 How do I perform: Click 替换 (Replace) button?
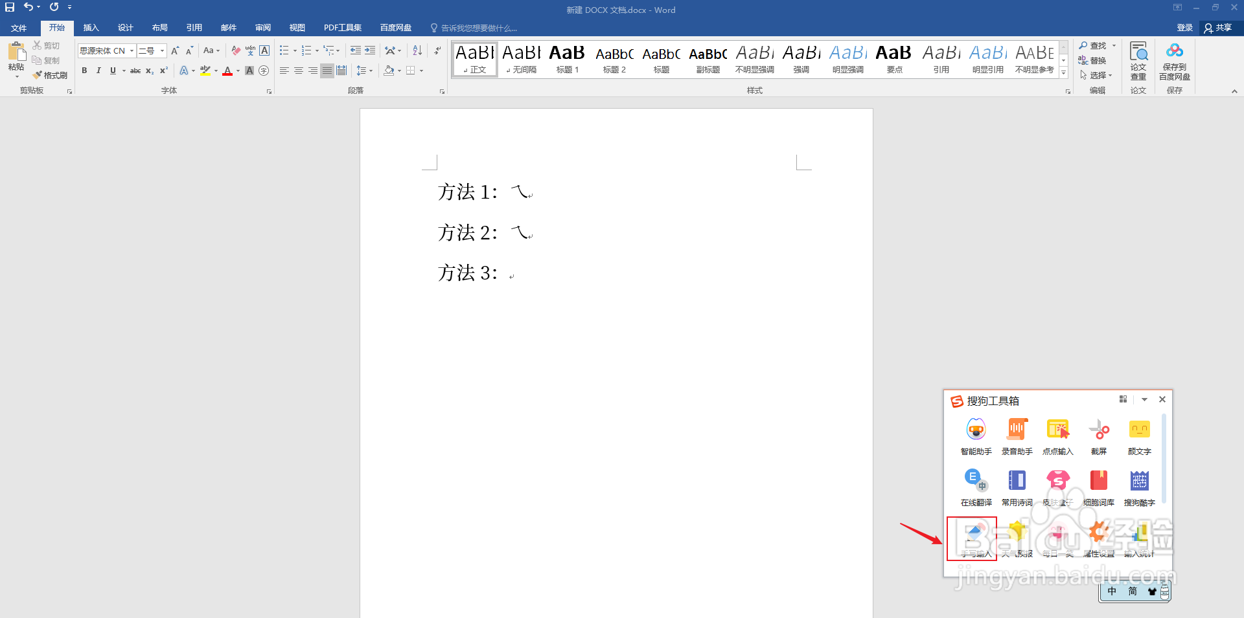pos(1092,60)
